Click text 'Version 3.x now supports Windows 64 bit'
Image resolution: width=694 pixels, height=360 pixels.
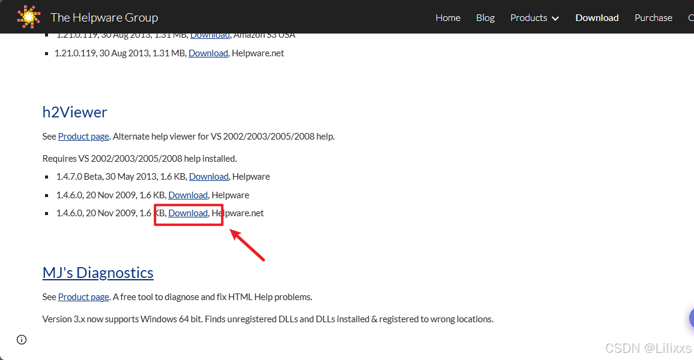pyautogui.click(x=122, y=319)
